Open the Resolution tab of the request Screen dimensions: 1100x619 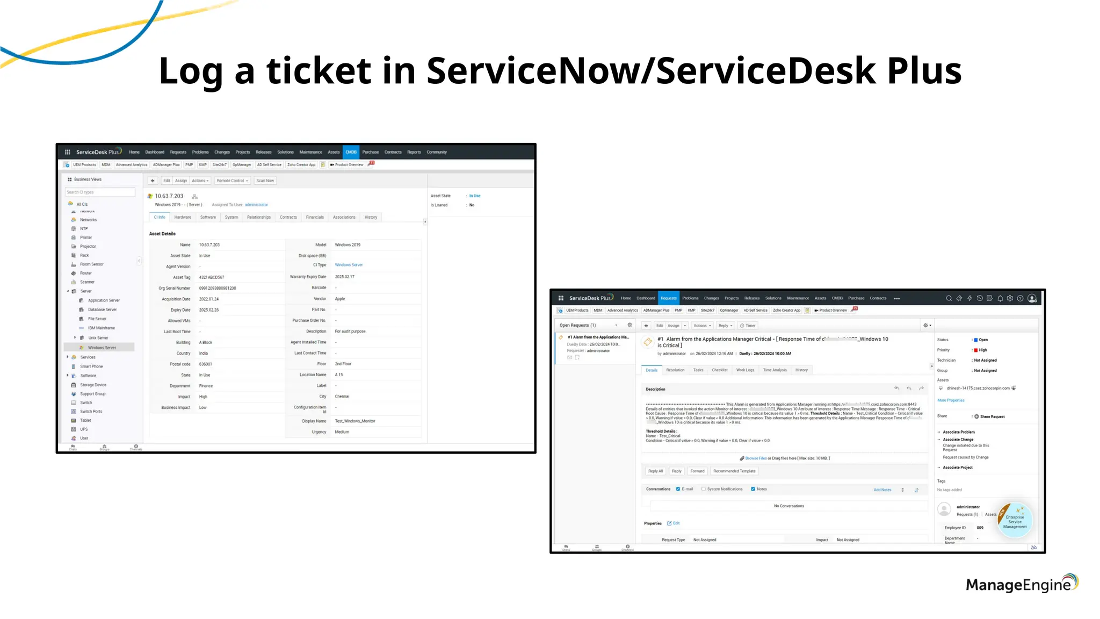pyautogui.click(x=675, y=370)
